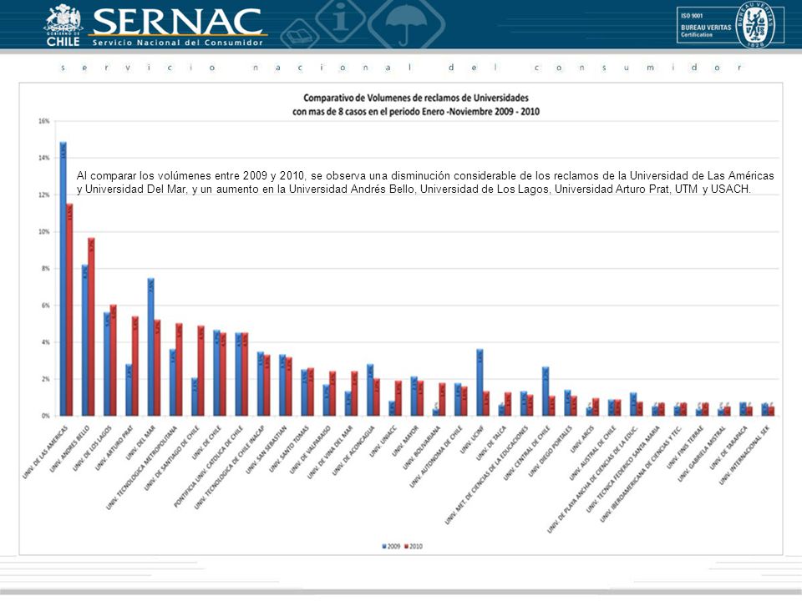802x601 pixels.
Task: Click the red 2010 bar for Univ. de Santiago de Chile
Action: pos(201,371)
